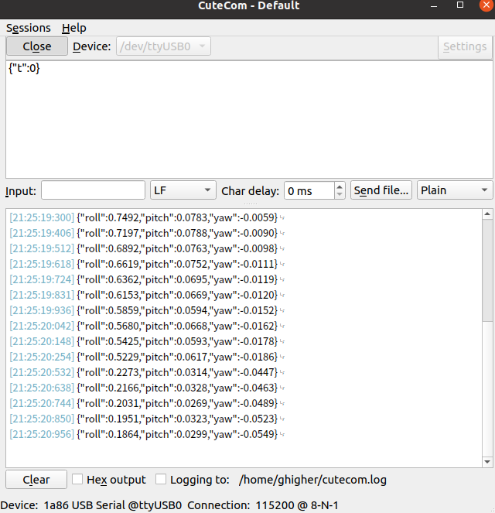Select the {"t":0} history entry
The width and height of the screenshot is (495, 513).
[x=25, y=69]
